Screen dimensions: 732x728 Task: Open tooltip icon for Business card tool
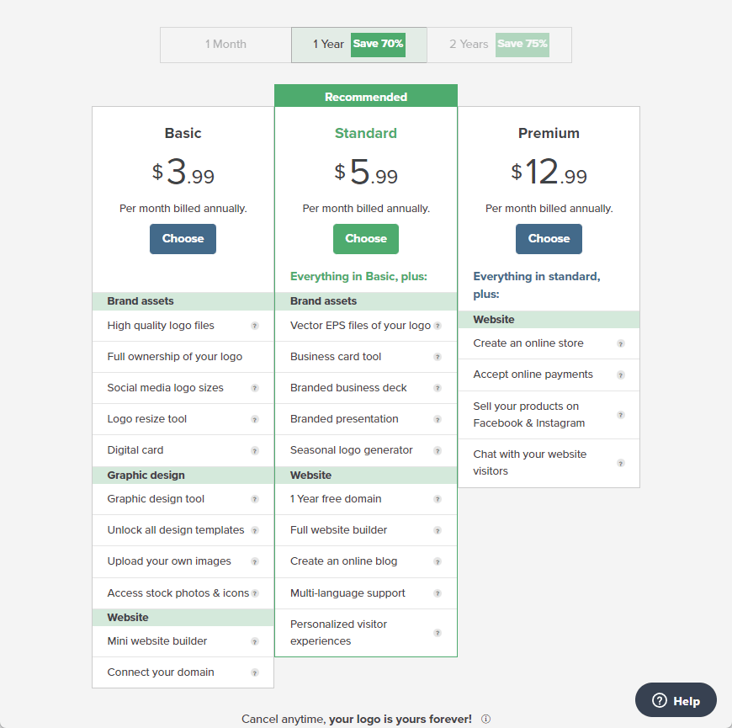(x=438, y=357)
